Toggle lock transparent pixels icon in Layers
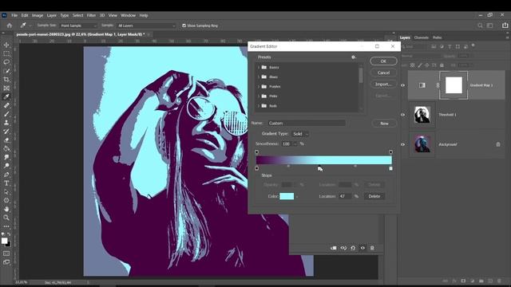 (x=412, y=65)
